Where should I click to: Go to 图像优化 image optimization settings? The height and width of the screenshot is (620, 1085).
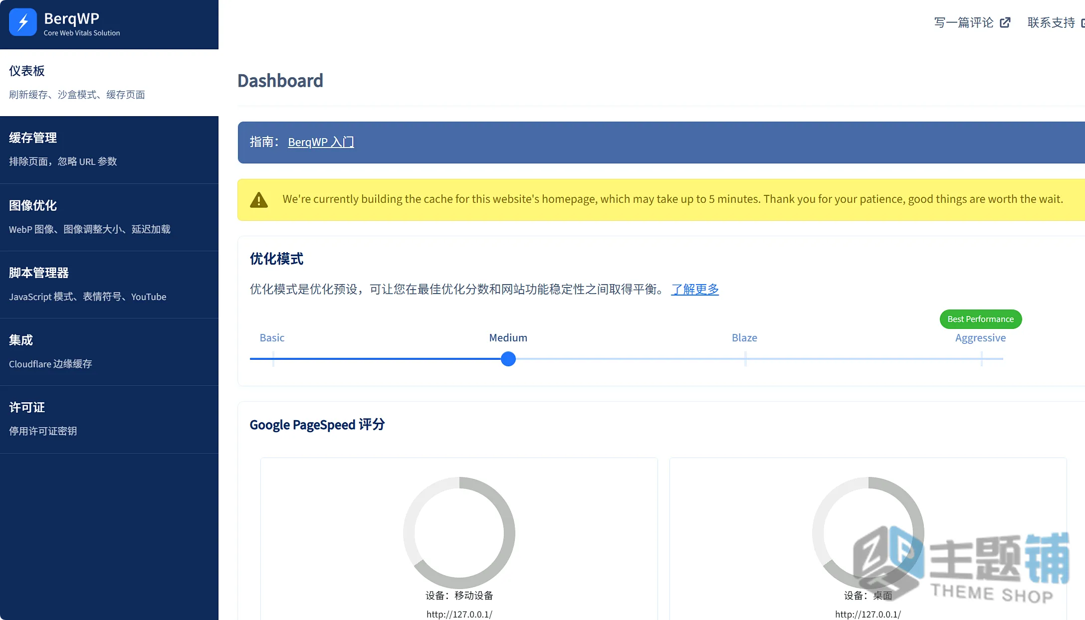click(x=109, y=217)
